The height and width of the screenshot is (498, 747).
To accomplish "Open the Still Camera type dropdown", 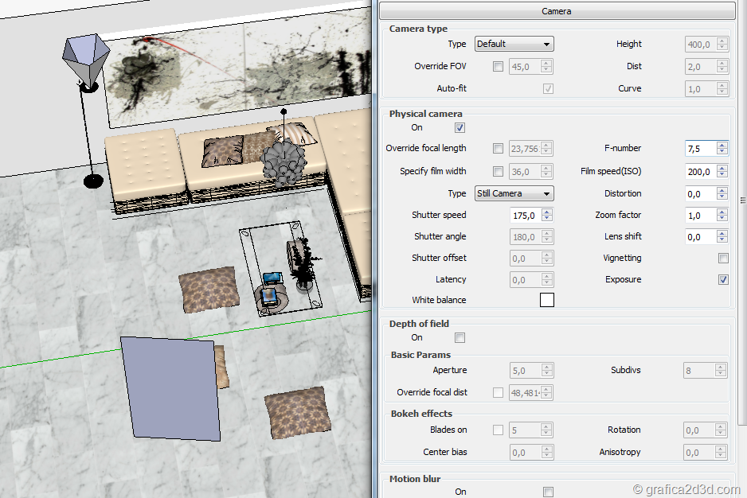I will pyautogui.click(x=514, y=193).
